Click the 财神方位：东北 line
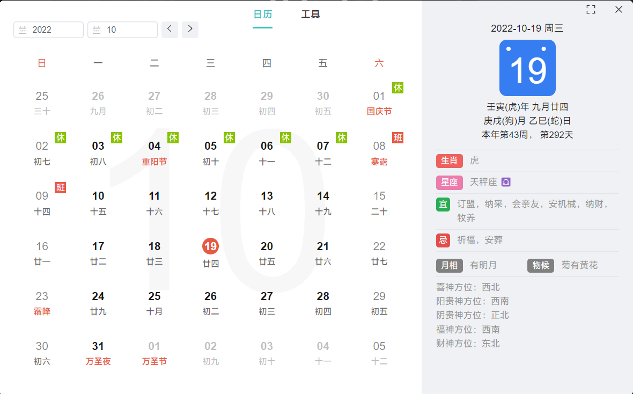 pyautogui.click(x=468, y=344)
